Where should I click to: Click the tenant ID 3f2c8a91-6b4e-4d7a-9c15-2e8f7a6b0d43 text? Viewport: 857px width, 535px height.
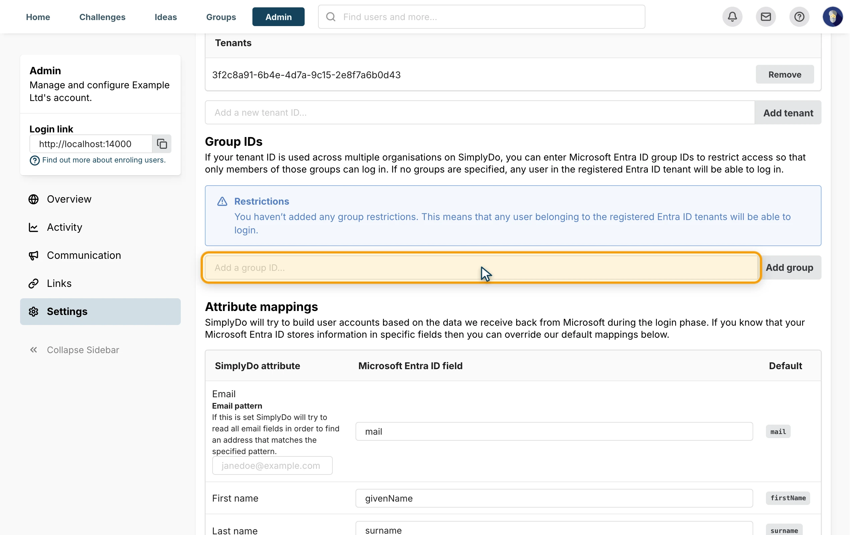tap(306, 75)
